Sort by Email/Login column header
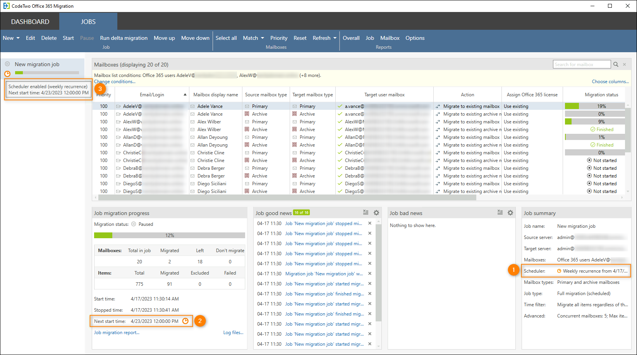The height and width of the screenshot is (355, 637). [x=152, y=95]
